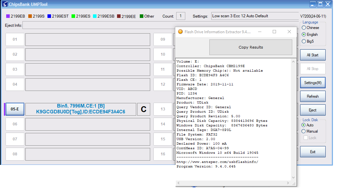This screenshot has height=188, width=341.
Task: Click the green 2199ES color legend square
Action: pyautogui.click(x=73, y=16)
